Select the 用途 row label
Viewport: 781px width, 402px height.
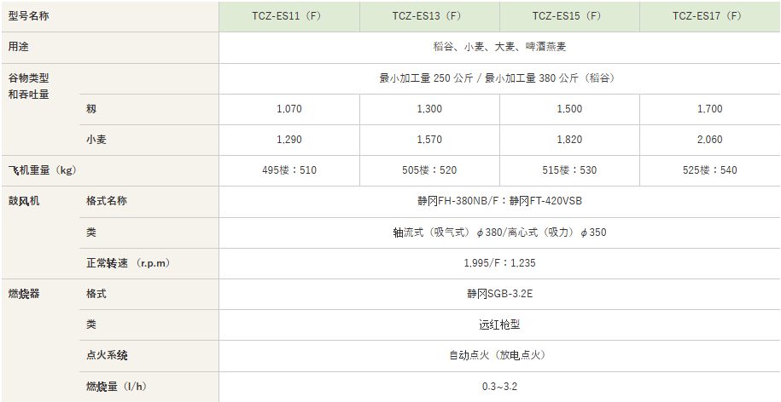click(18, 47)
